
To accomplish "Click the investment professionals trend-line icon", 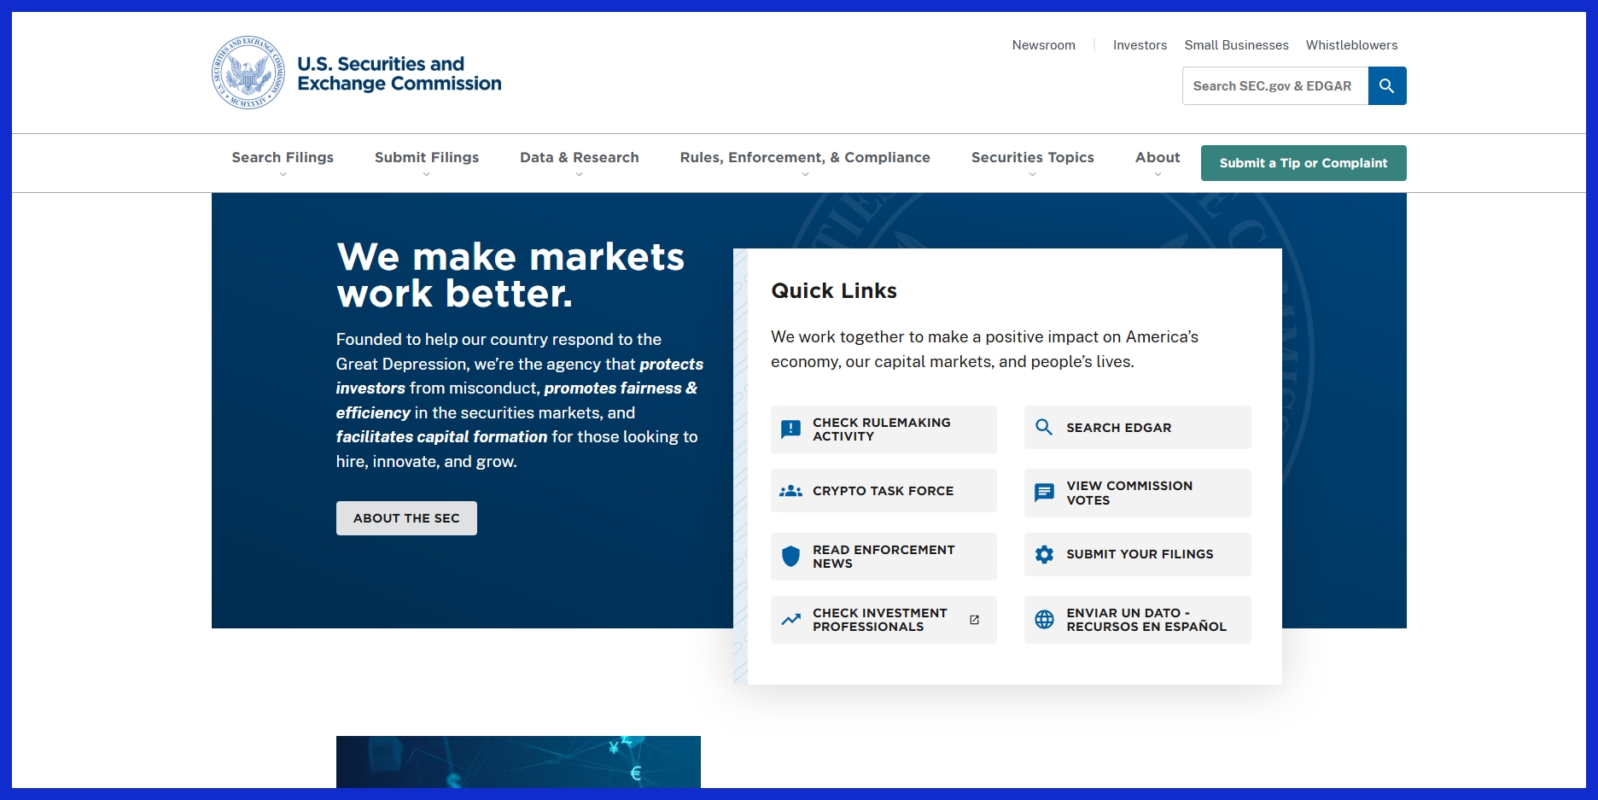I will coord(791,620).
